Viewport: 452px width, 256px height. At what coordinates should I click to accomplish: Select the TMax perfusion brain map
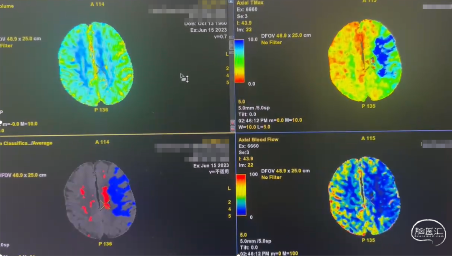pos(365,61)
